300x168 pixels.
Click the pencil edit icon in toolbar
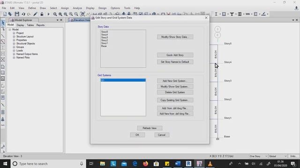(35, 14)
